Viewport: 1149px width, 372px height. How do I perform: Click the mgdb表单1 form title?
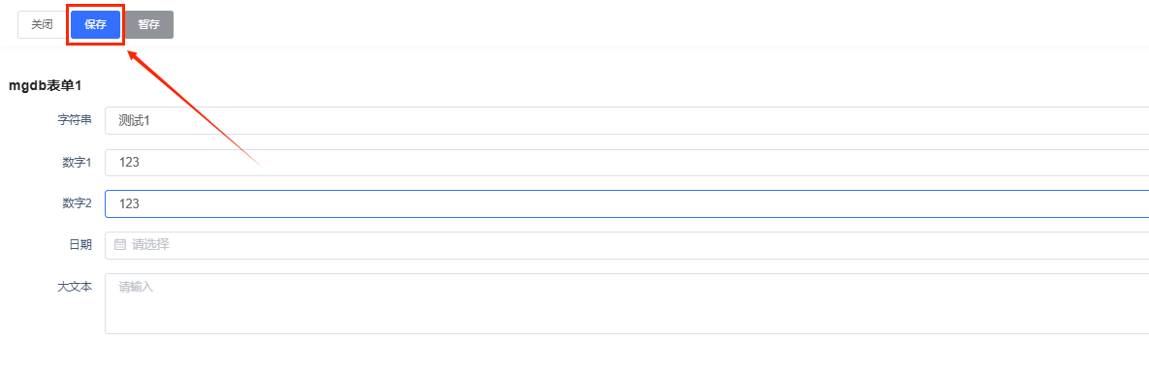[45, 85]
